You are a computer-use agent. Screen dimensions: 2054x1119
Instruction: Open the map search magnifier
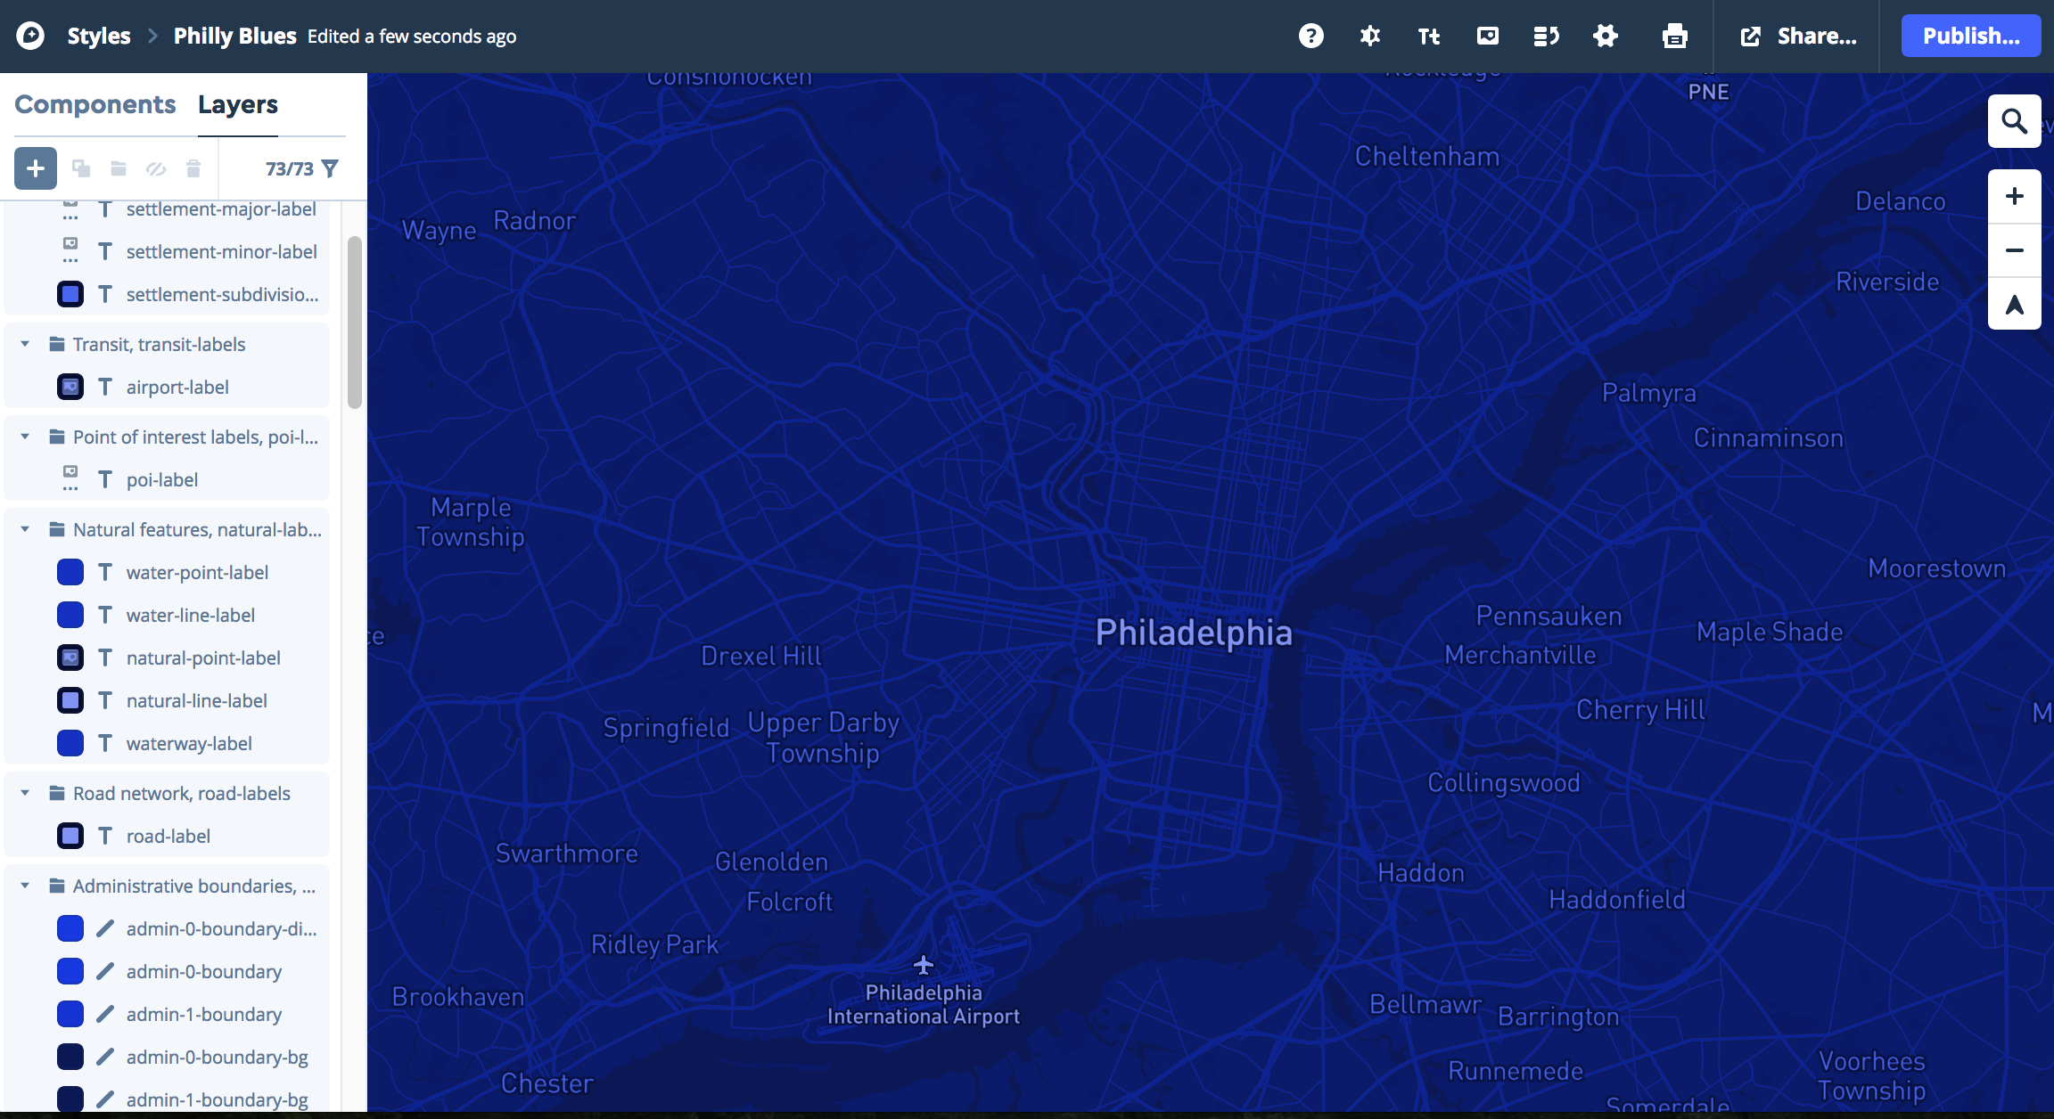coord(2014,121)
